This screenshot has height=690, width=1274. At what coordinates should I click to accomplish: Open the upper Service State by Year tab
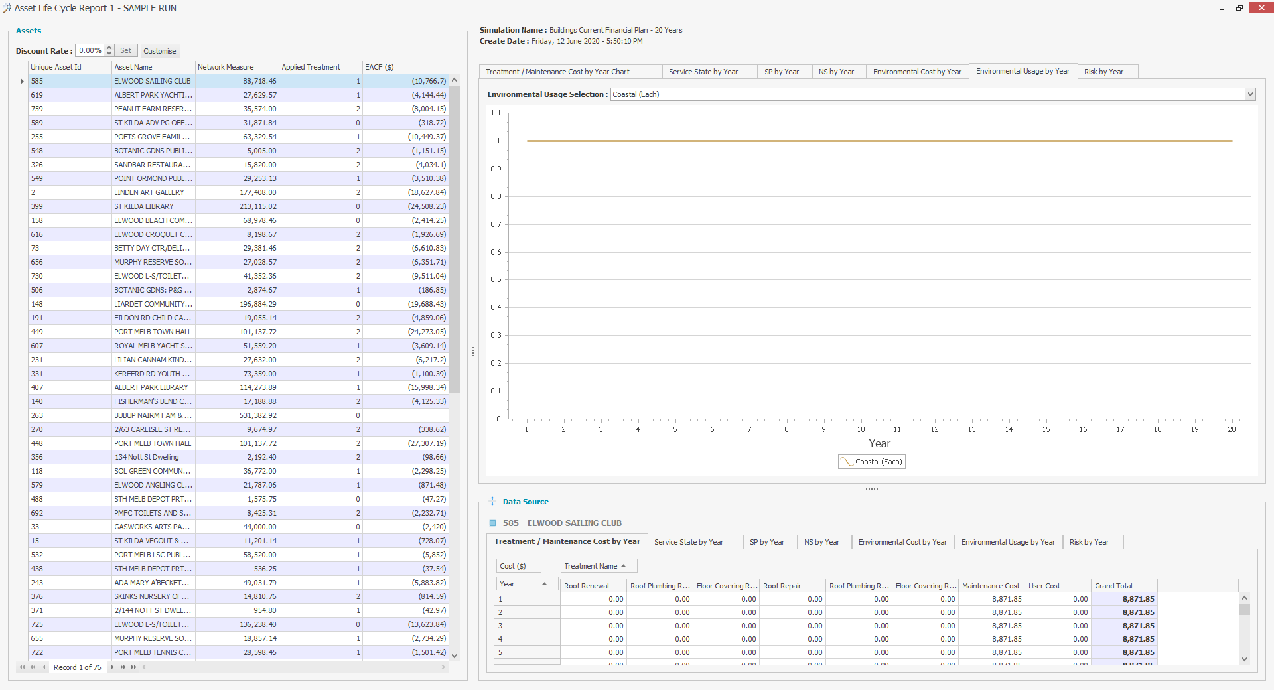coord(703,72)
